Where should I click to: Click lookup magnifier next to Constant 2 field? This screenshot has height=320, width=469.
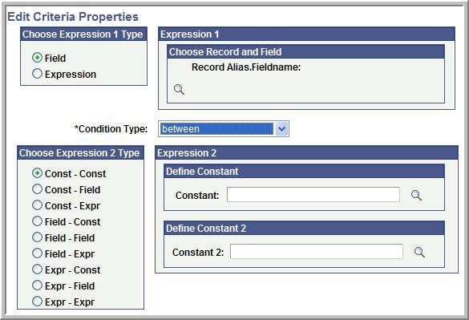tap(419, 252)
